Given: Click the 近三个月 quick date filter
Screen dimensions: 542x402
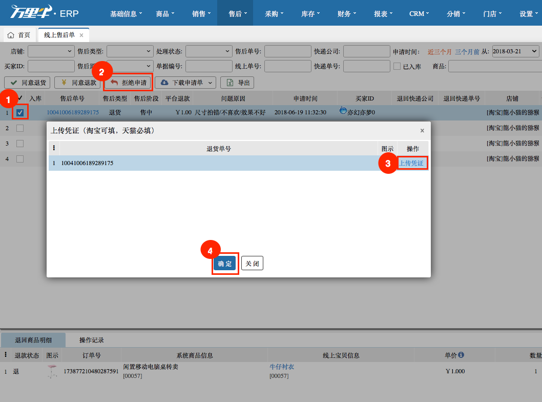Looking at the screenshot, I should [x=440, y=52].
